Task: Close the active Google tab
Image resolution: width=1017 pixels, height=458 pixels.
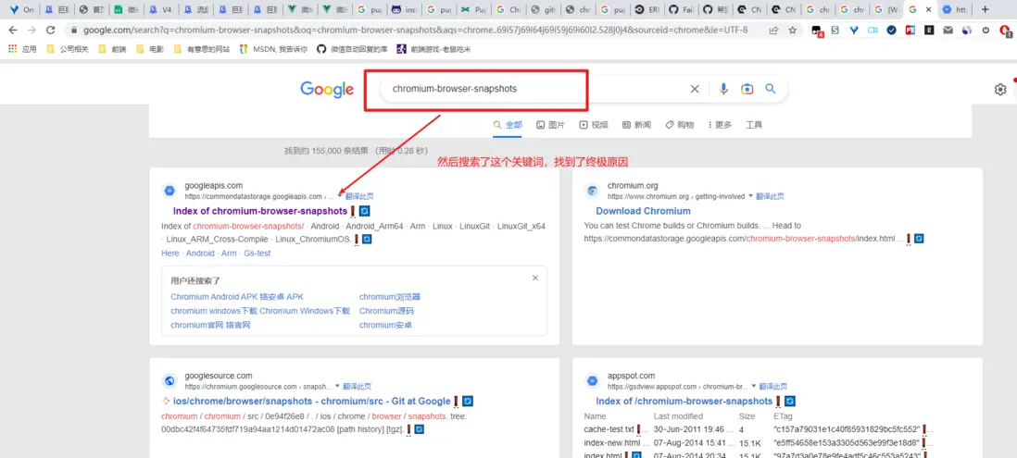Action: pyautogui.click(x=929, y=10)
